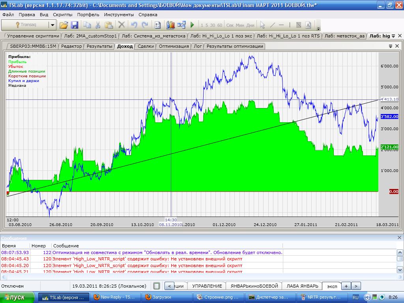This screenshot has height=303, width=404.
Task: Click the green run script play button
Action: (192, 25)
